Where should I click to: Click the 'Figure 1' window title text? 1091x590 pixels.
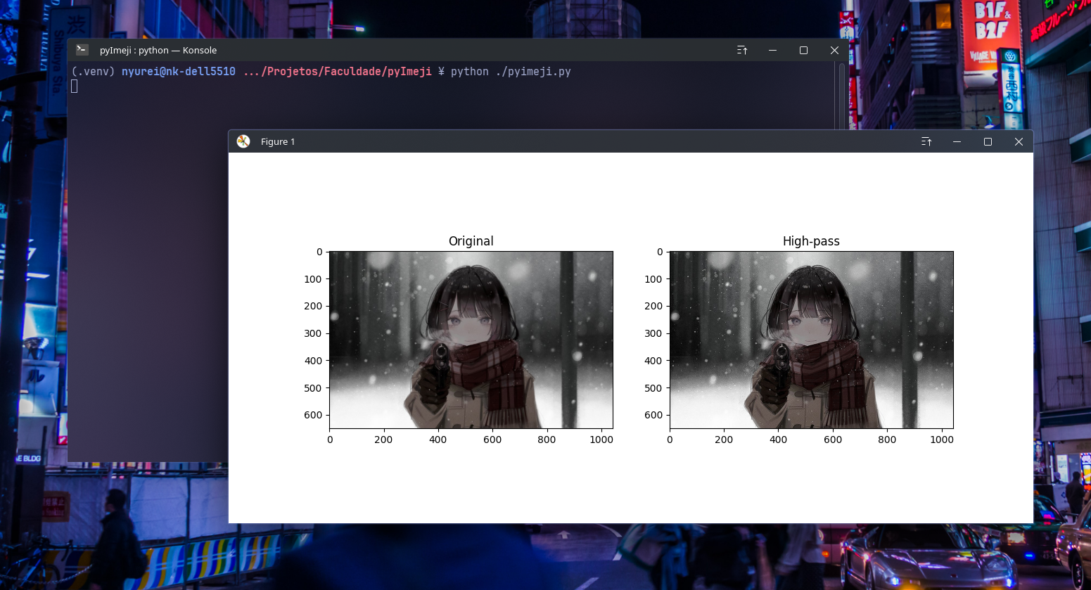tap(278, 141)
